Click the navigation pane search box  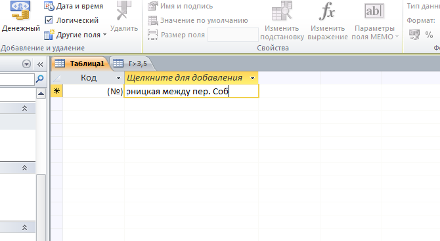(17, 79)
